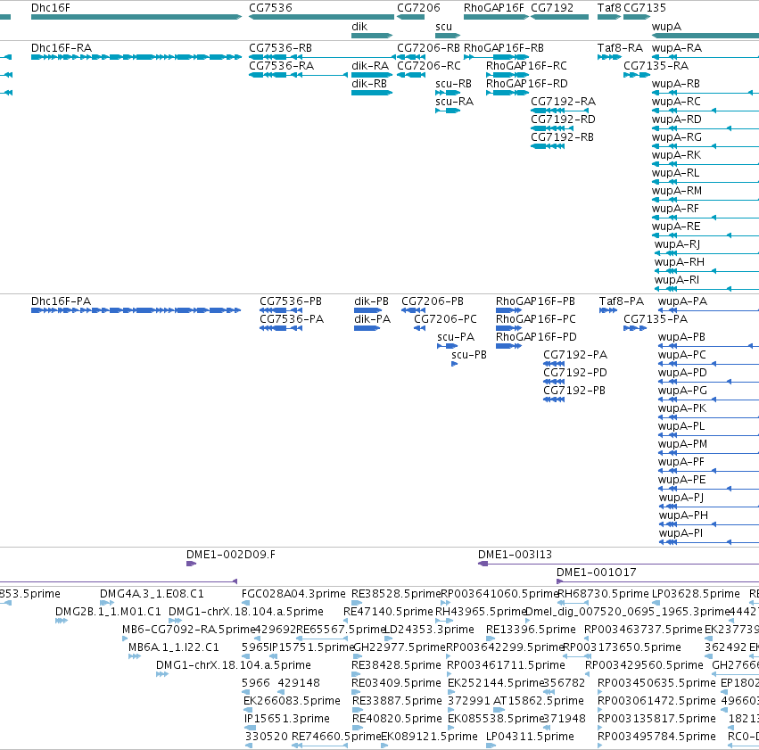Select the scu-PB protein label

[x=469, y=355]
